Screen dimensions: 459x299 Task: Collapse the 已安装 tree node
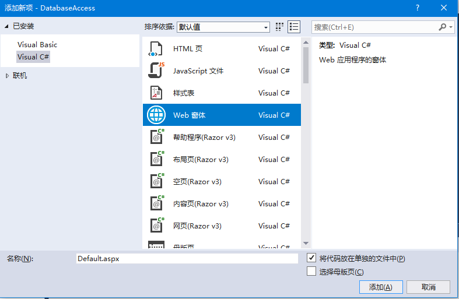pyautogui.click(x=7, y=26)
